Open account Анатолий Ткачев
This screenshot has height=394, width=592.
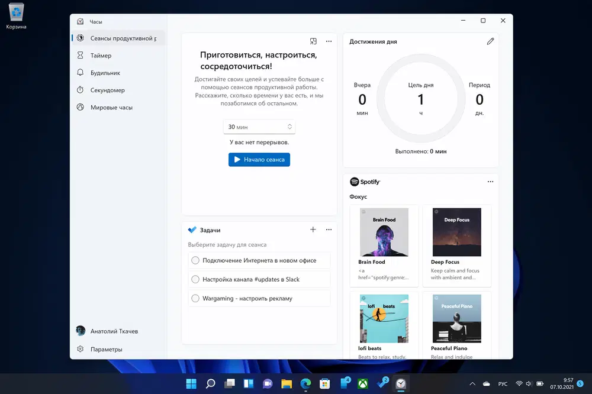click(x=119, y=331)
